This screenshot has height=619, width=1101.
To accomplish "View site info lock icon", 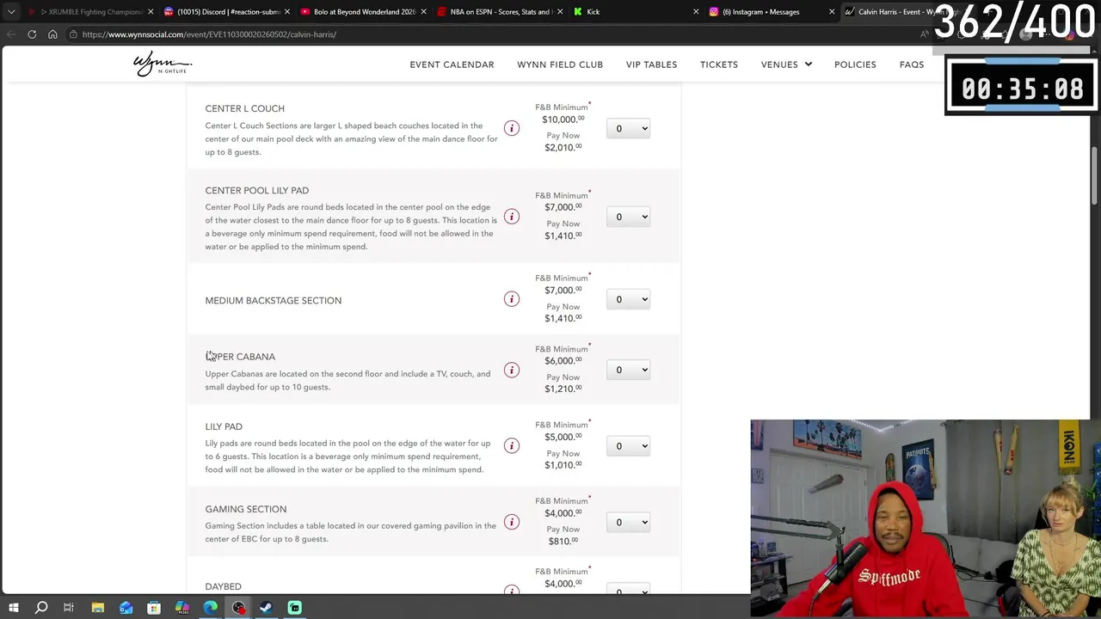I will point(74,34).
